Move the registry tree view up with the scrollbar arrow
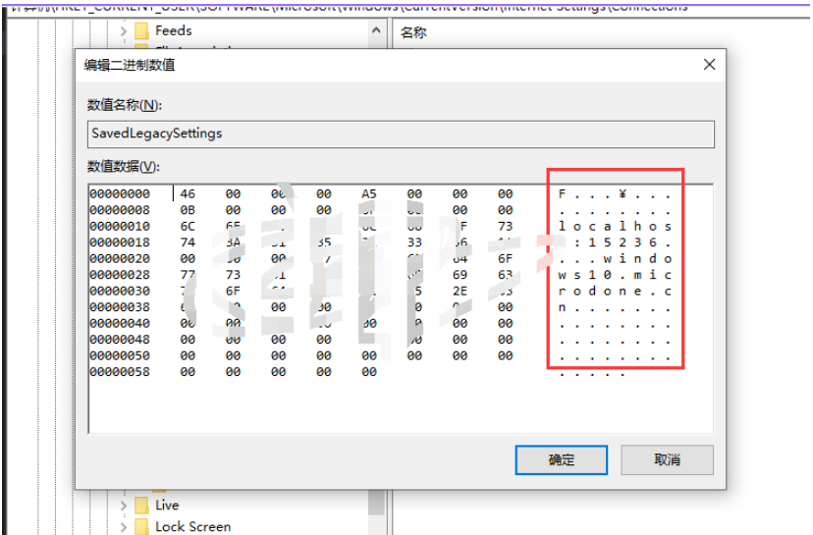Viewport: 813px width, 535px height. pos(376,30)
